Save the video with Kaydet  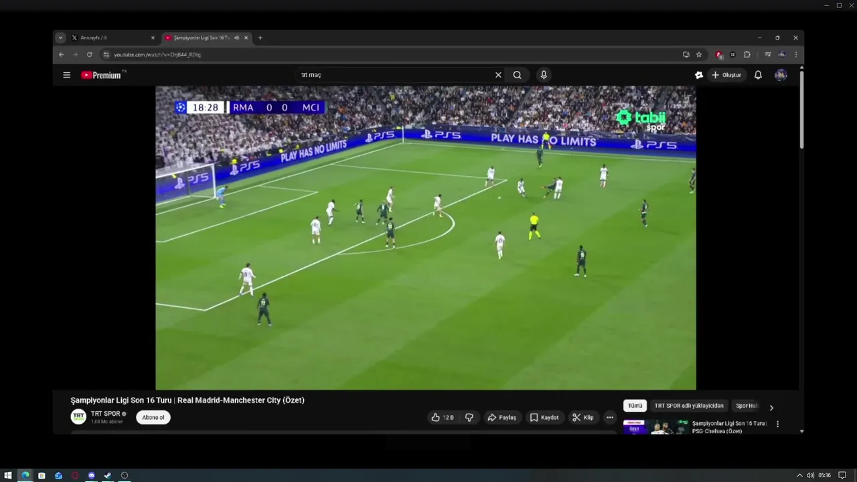pos(544,417)
